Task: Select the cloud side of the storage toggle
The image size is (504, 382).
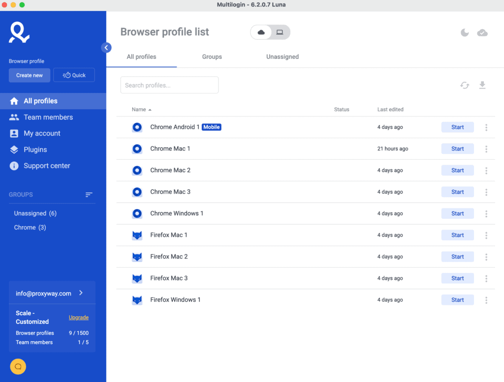Action: tap(261, 31)
